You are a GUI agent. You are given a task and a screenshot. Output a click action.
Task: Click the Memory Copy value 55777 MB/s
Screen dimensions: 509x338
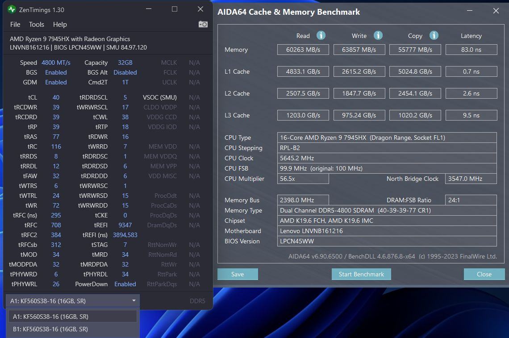point(415,50)
